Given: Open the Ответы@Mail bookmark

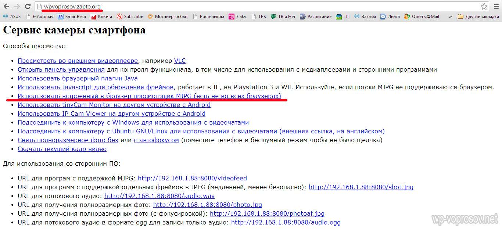Looking at the screenshot, I should pyautogui.click(x=422, y=17).
